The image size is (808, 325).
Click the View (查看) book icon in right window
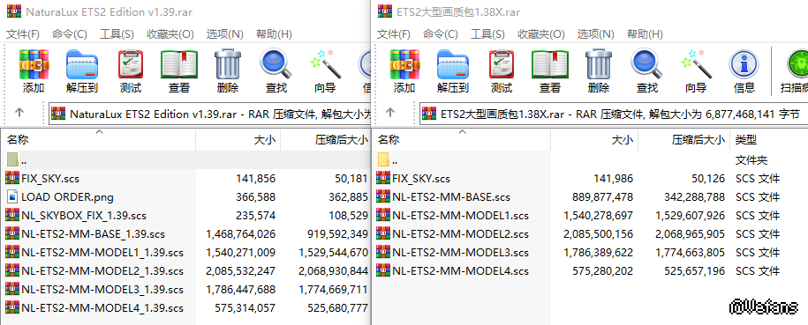point(550,71)
